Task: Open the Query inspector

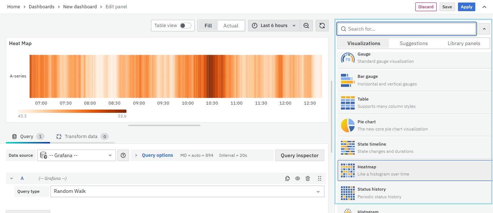Action: (299, 155)
